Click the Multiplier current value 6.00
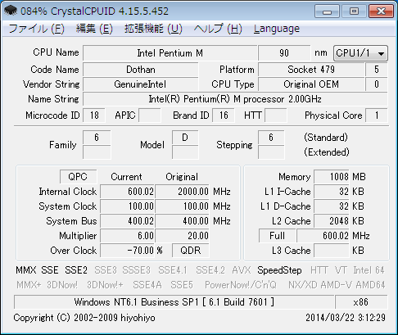This screenshot has width=398, height=335. point(128,236)
